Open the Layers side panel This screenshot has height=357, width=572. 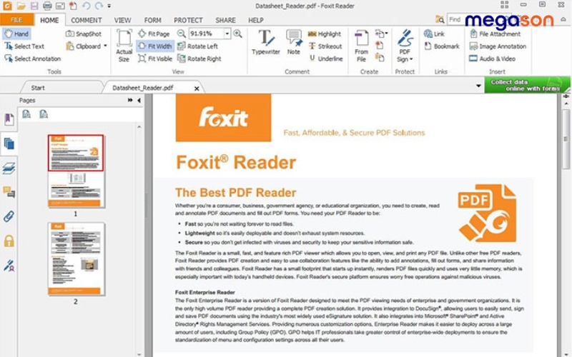click(x=9, y=169)
